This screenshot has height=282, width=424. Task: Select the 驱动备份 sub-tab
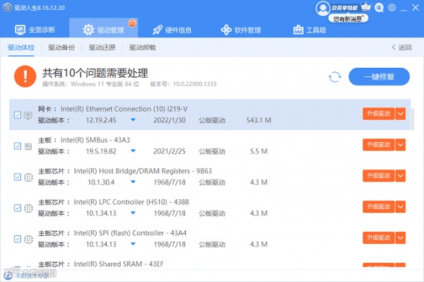(x=61, y=47)
